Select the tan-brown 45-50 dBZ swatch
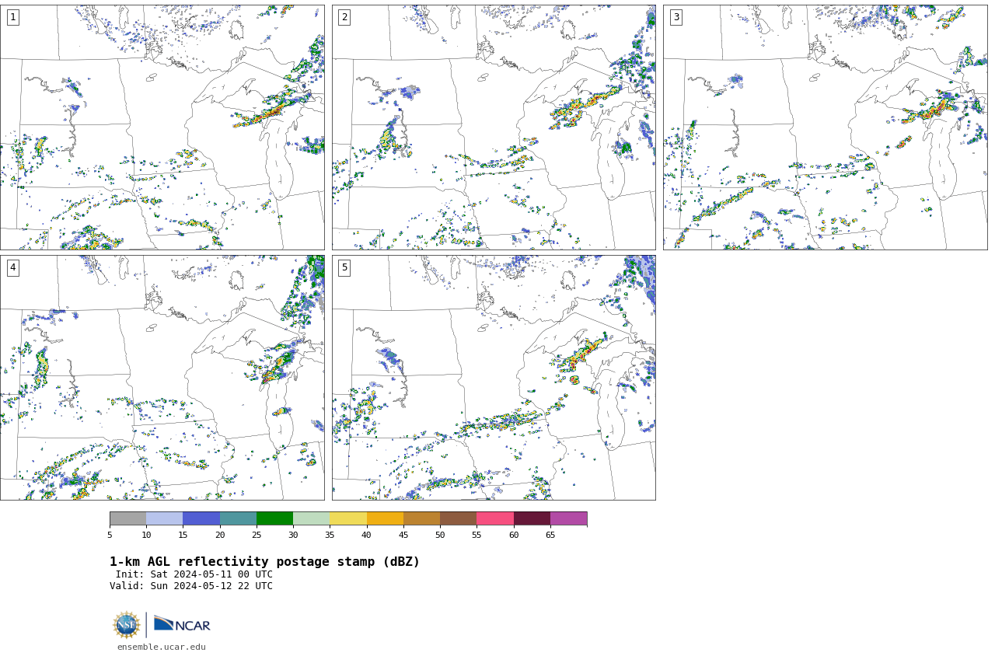Image resolution: width=995 pixels, height=656 pixels. [x=421, y=518]
